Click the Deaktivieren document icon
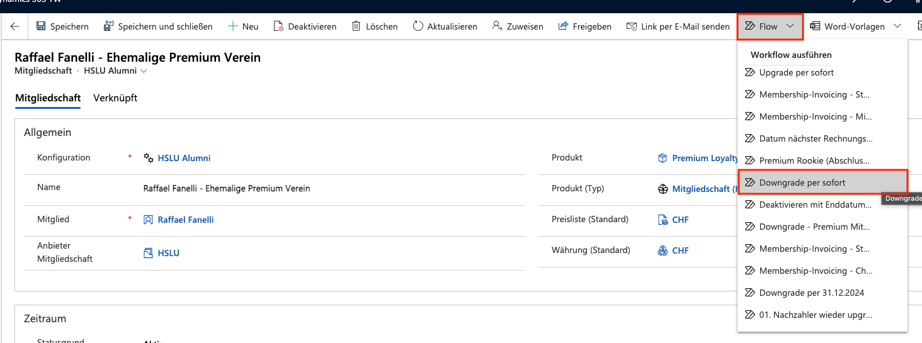Screen dimensions: 922x343 click(278, 26)
